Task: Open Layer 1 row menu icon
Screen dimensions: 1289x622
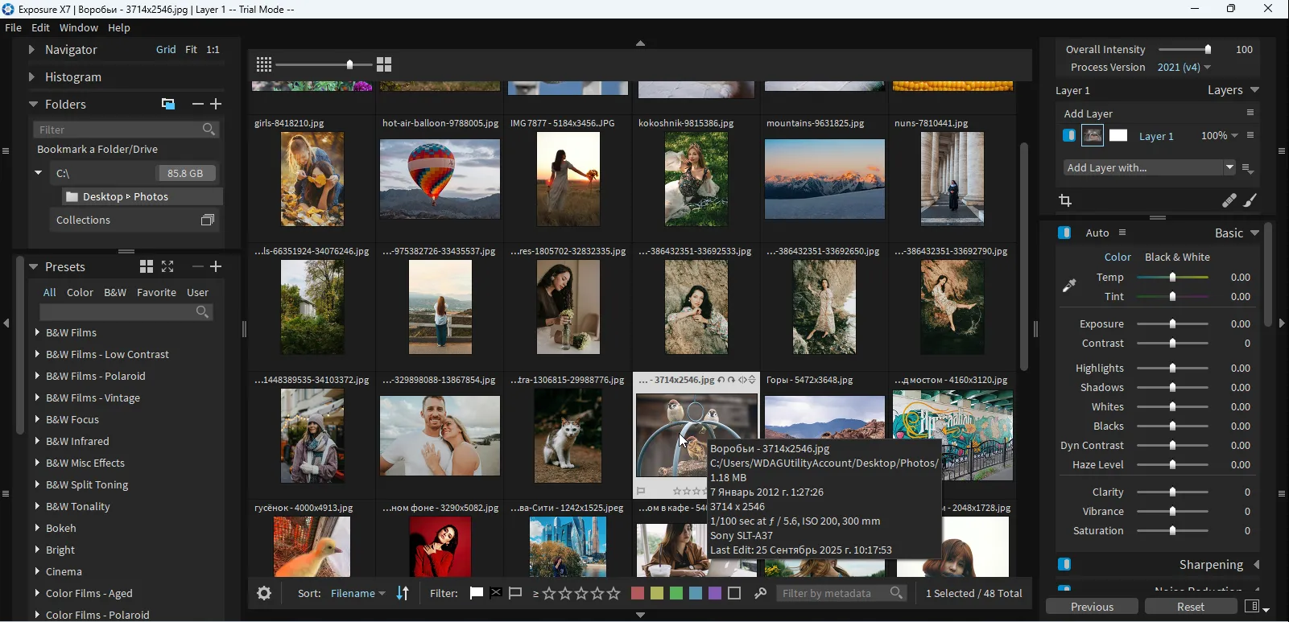Action: 1250,135
